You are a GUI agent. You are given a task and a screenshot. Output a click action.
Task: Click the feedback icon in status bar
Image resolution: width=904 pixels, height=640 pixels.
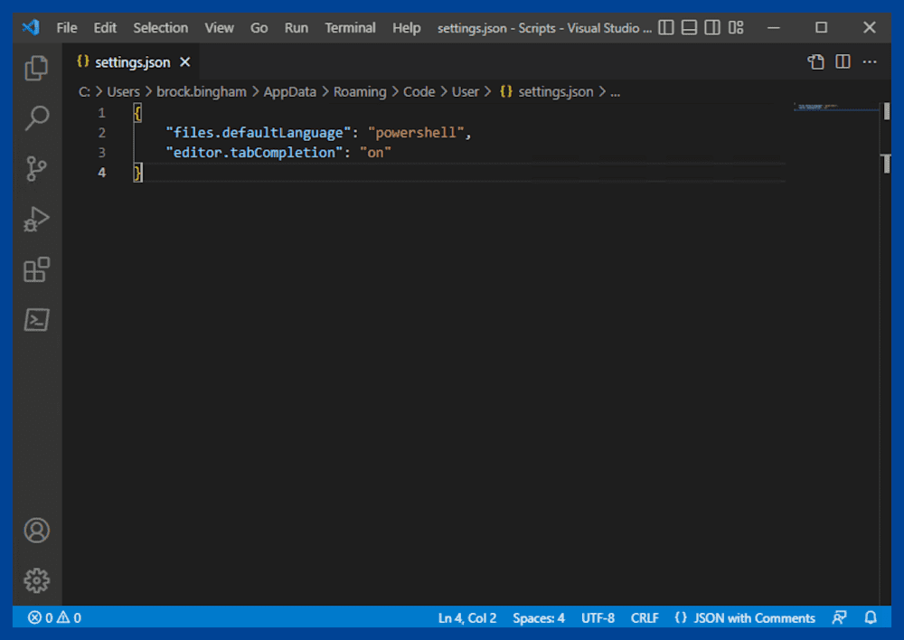tap(840, 617)
